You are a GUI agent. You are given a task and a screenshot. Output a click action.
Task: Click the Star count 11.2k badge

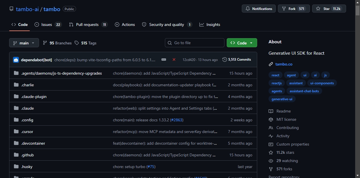pyautogui.click(x=337, y=9)
